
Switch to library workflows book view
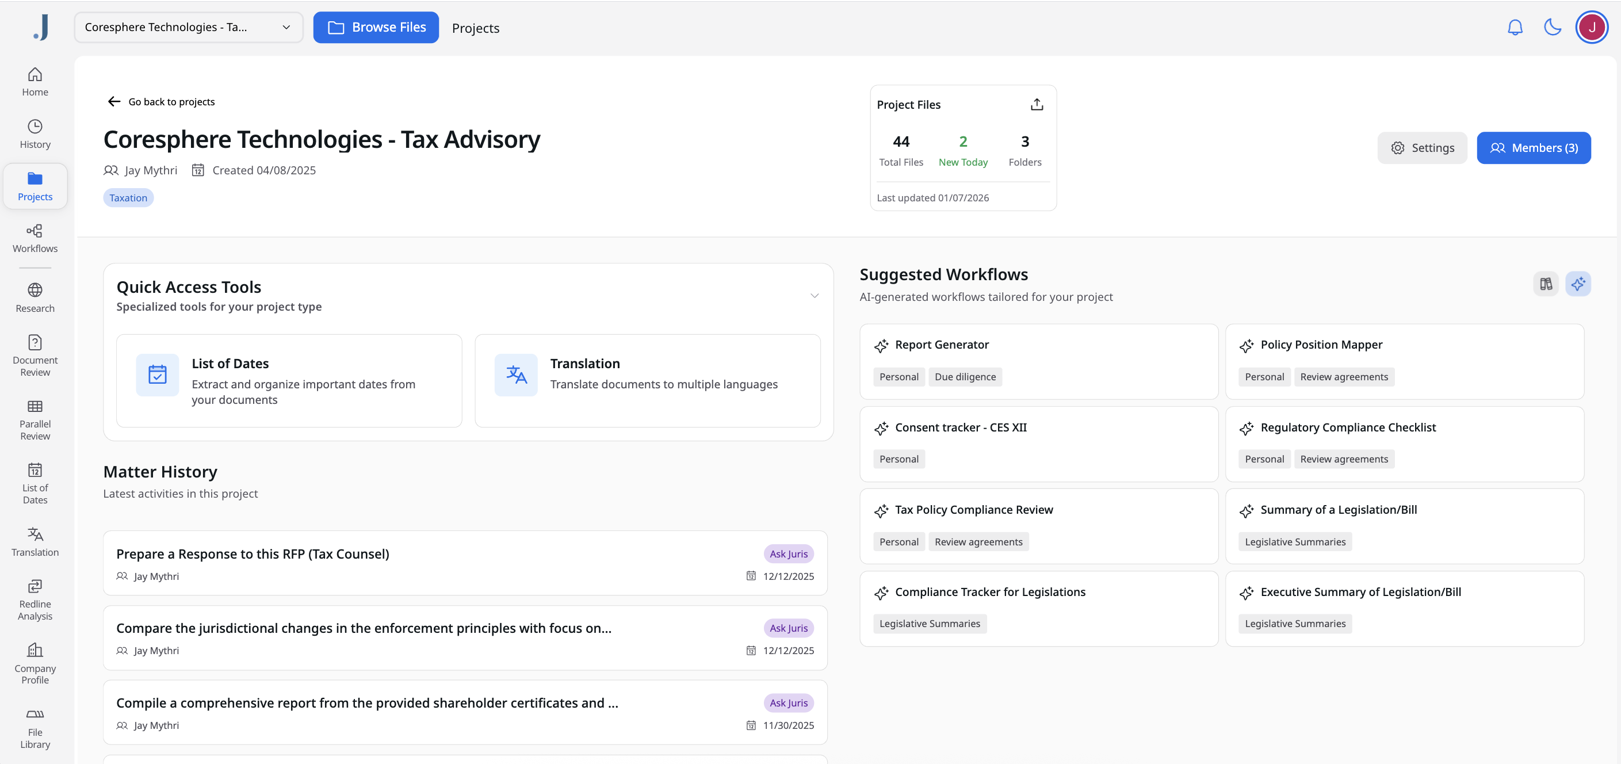point(1546,284)
